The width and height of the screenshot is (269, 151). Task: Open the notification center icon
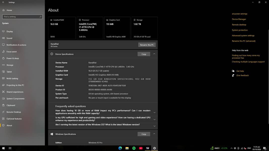(265, 148)
